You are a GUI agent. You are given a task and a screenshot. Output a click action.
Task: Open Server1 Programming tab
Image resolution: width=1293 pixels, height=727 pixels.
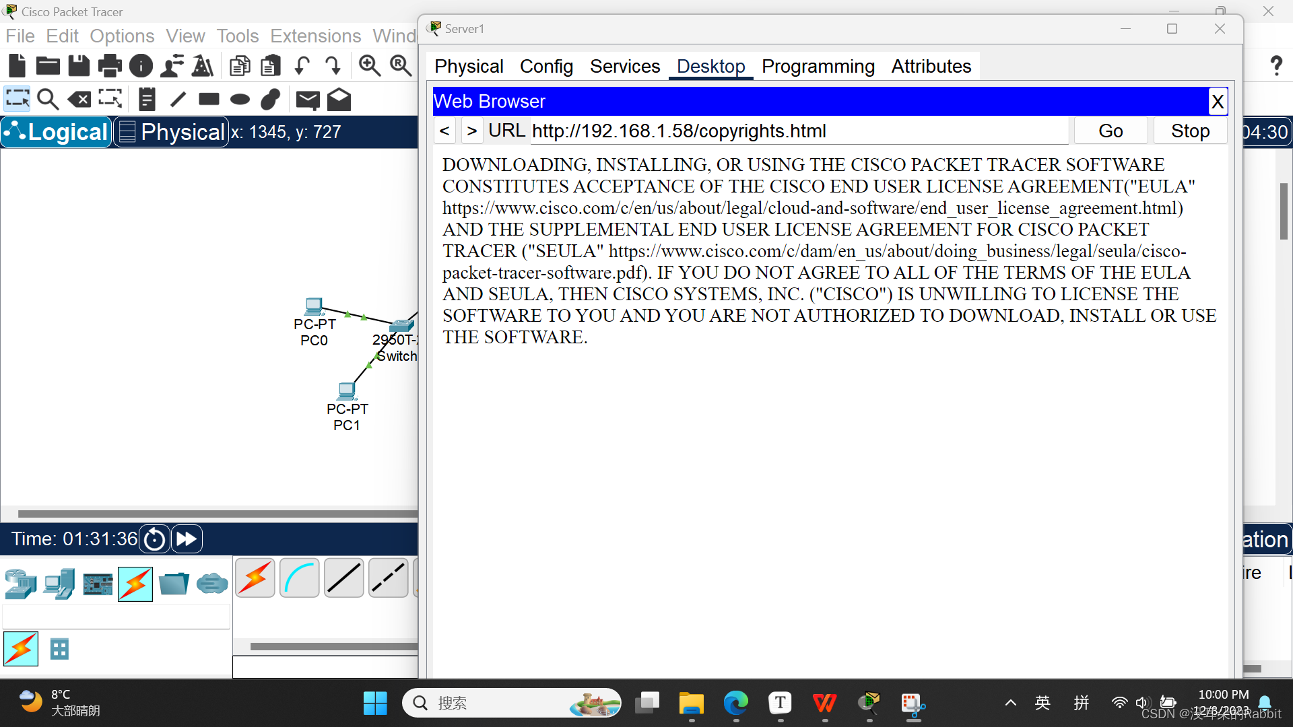(x=818, y=66)
